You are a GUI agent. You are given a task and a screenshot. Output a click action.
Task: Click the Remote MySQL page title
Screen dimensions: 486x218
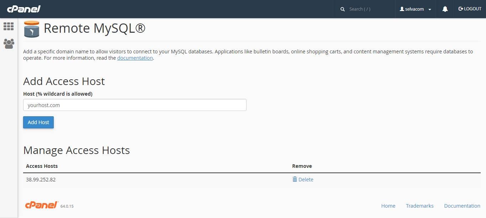pos(95,28)
